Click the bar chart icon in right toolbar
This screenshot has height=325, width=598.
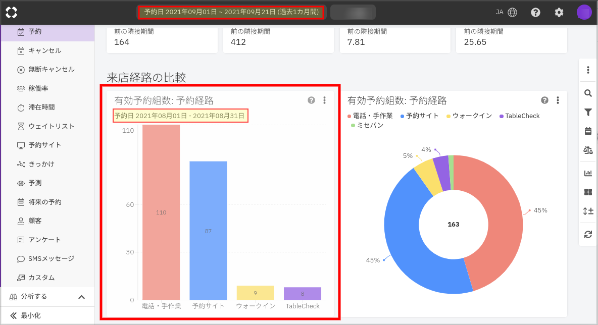click(x=588, y=173)
